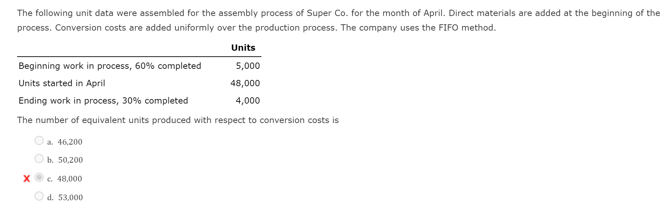This screenshot has height=212, width=665.
Task: Click the currently selected radio button for 48,000
Action: (39, 178)
